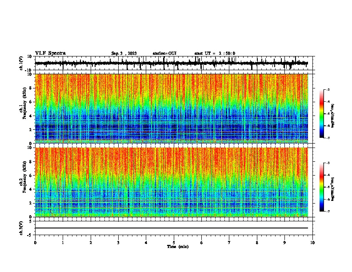Click the "-10" tick of ch.1(V) waveform axis
Screen dimensions: 352x272
(29, 70)
